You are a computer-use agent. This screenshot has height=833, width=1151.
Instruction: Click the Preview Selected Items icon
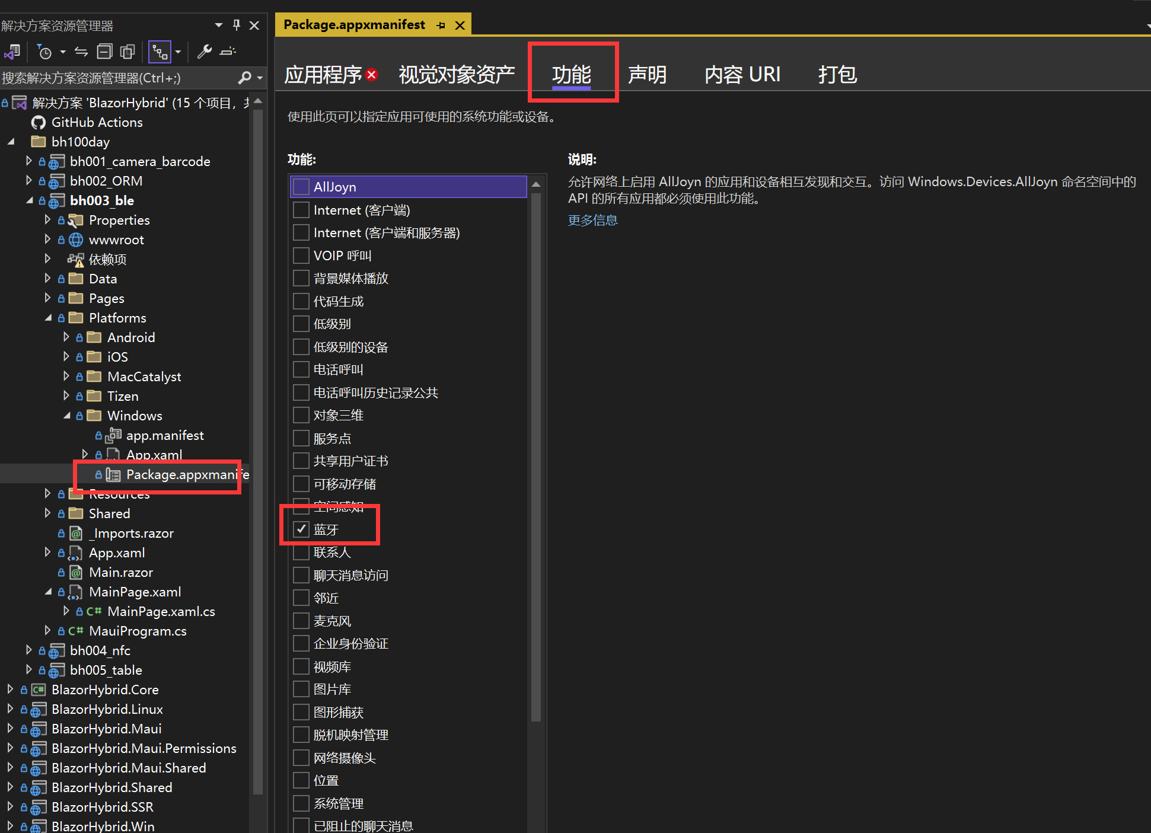click(228, 52)
